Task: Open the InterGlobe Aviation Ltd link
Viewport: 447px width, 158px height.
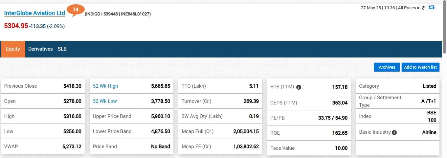Action: click(34, 13)
